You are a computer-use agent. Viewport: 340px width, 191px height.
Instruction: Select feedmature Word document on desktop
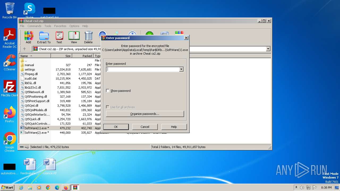pyautogui.click(x=29, y=167)
